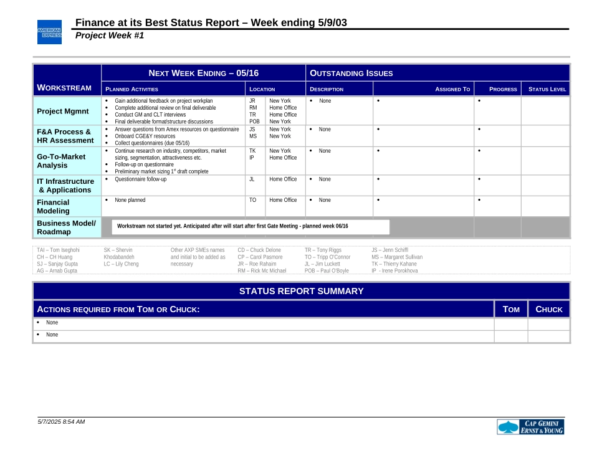Click 'None' description in Project Mgmnt row

click(x=325, y=101)
